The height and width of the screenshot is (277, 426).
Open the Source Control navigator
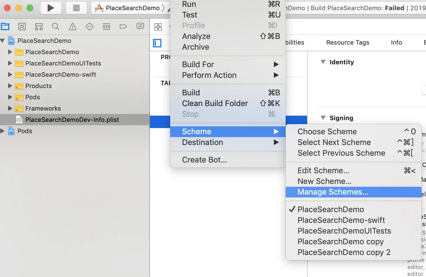tap(22, 27)
